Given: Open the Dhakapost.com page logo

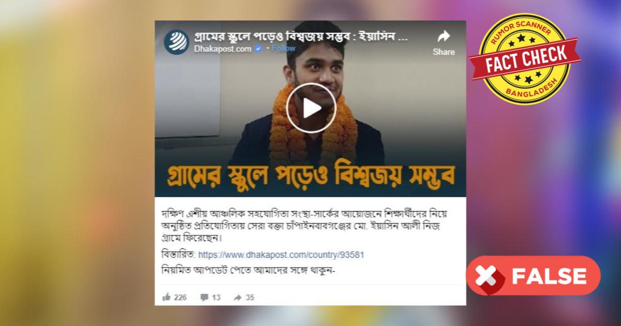Looking at the screenshot, I should click(177, 42).
